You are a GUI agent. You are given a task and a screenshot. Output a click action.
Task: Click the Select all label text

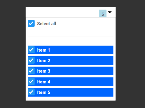tap(47, 24)
